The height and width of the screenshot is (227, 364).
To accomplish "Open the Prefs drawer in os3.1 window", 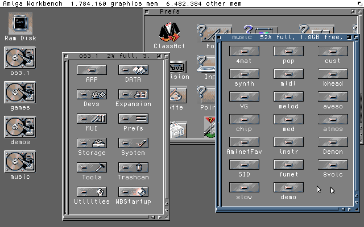I will pyautogui.click(x=133, y=119).
